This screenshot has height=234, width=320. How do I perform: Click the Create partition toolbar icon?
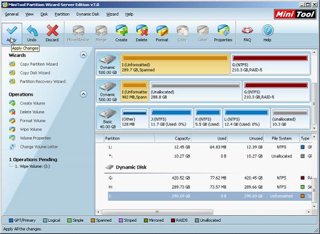tap(122, 30)
